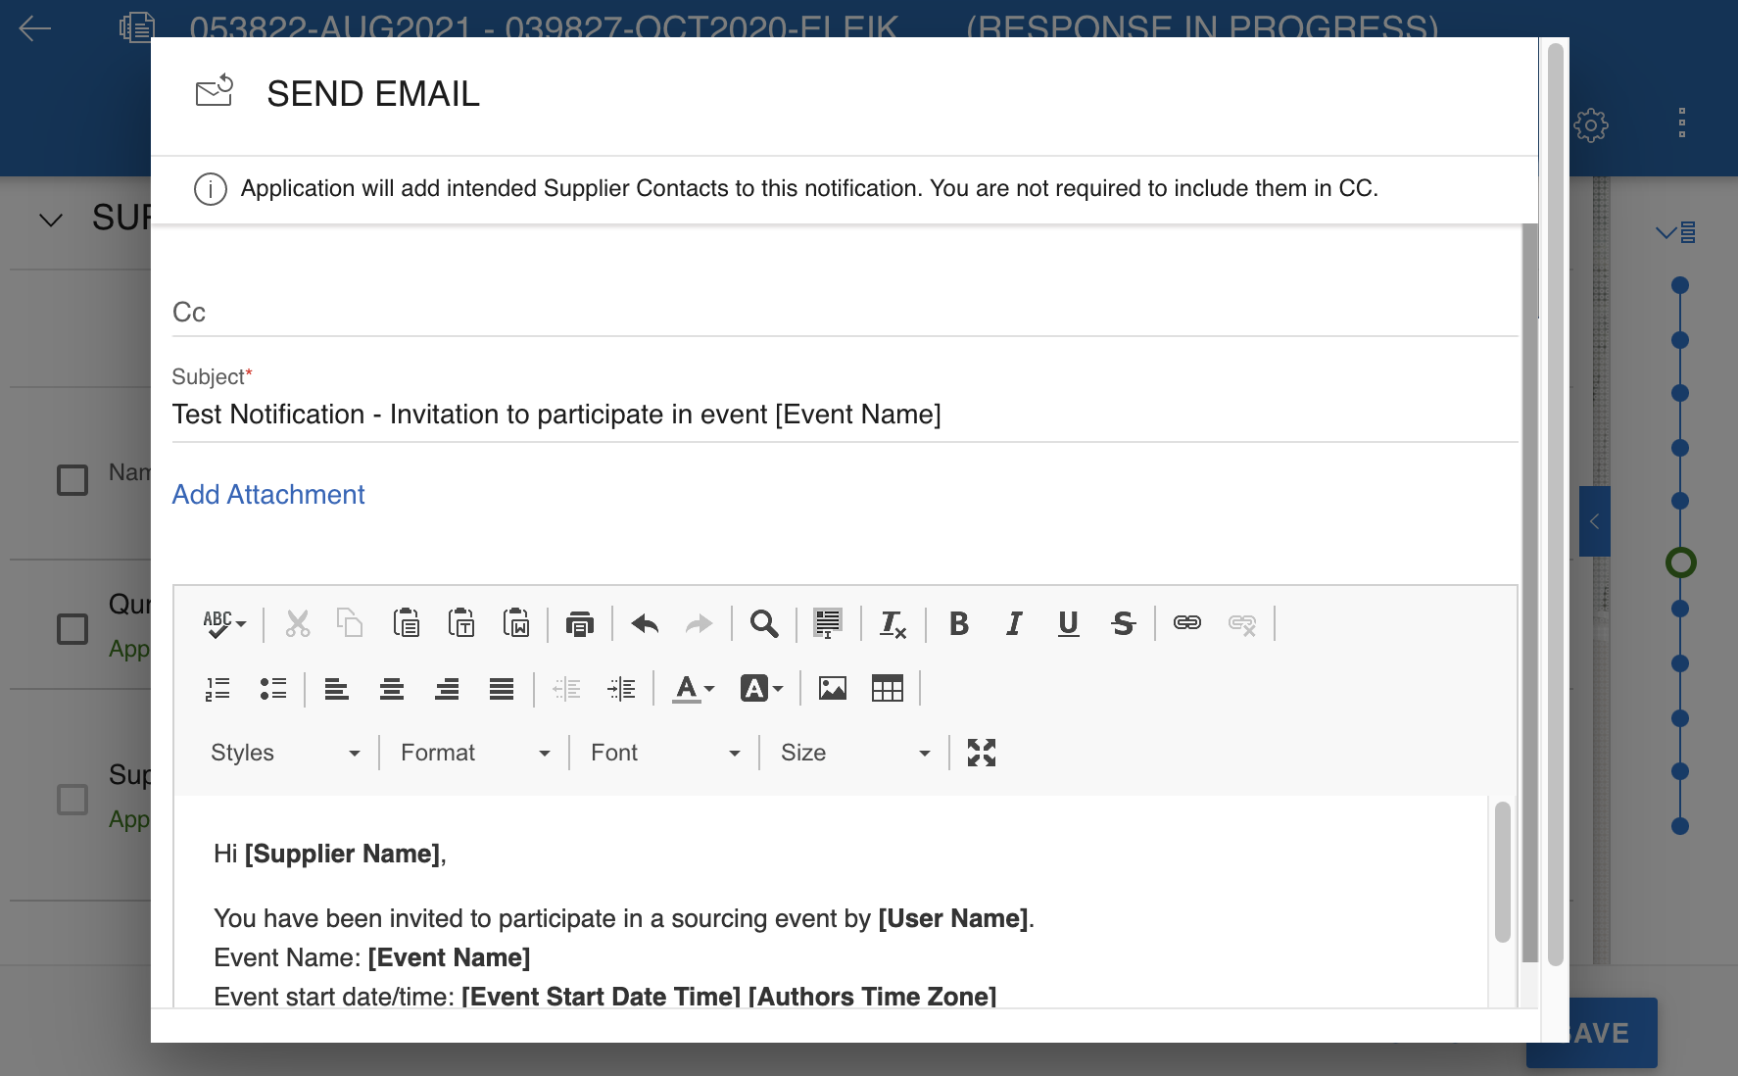Viewport: 1738px width, 1076px height.
Task: Open the Format dropdown menu
Action: 474,753
